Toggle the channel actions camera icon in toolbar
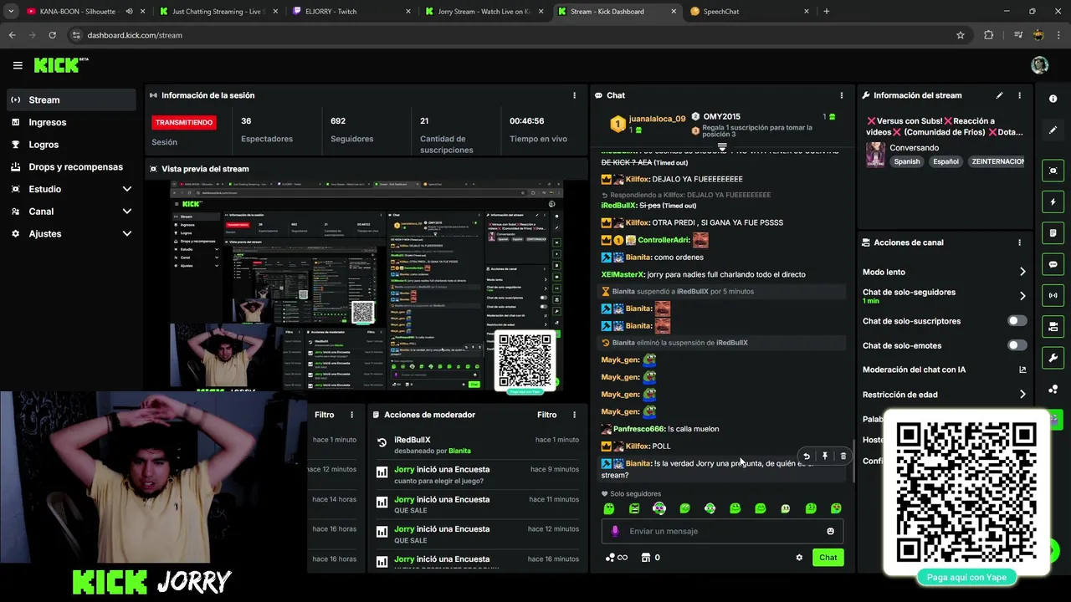The height and width of the screenshot is (602, 1071). [1053, 326]
